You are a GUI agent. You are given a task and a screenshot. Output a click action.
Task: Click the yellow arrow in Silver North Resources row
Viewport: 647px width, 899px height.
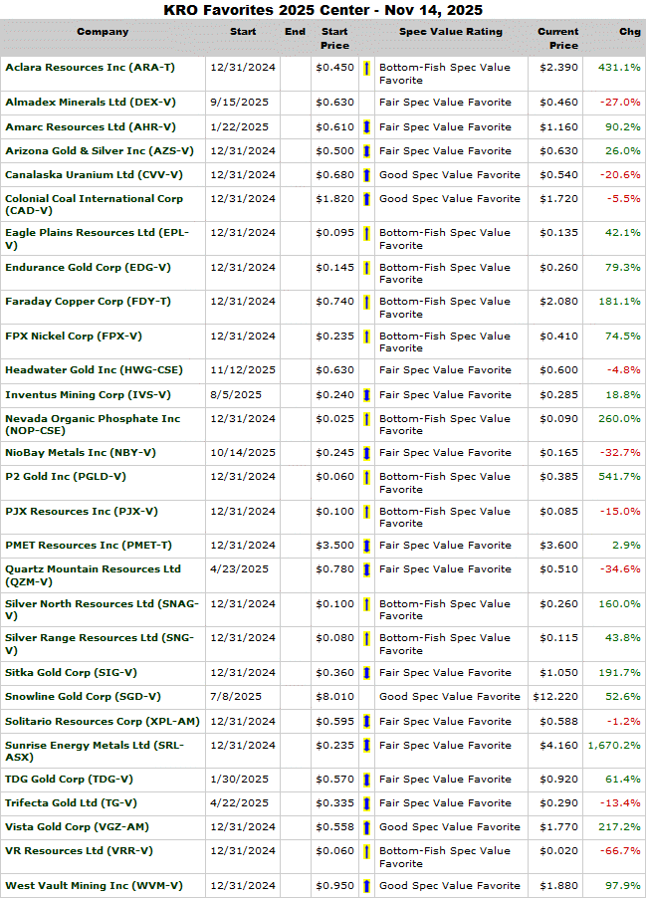(x=366, y=604)
